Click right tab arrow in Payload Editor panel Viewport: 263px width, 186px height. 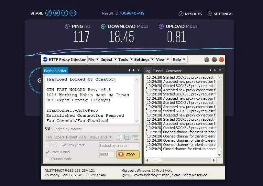(134, 70)
